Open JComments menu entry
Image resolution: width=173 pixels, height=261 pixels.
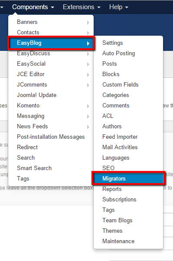51,85
